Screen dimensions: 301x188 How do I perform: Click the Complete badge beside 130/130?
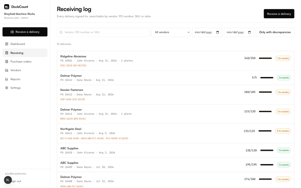point(284,150)
